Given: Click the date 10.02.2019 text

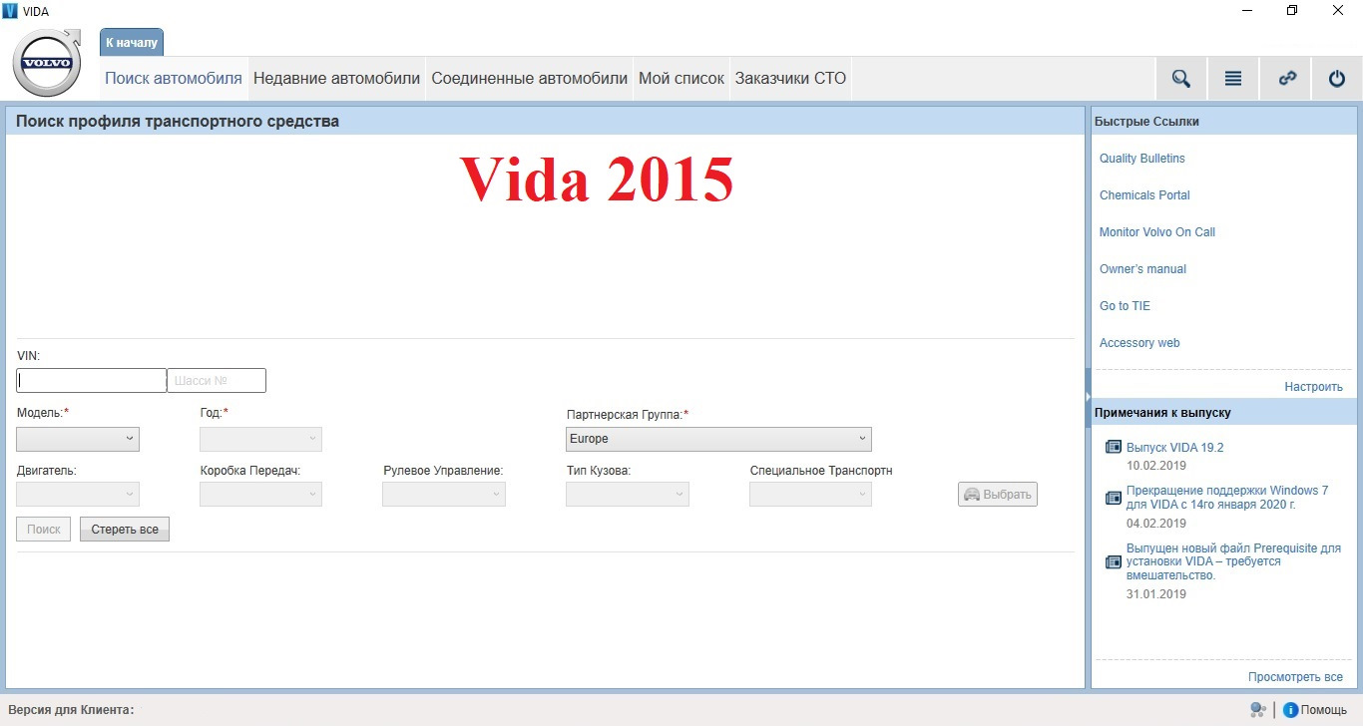Looking at the screenshot, I should point(1155,466).
